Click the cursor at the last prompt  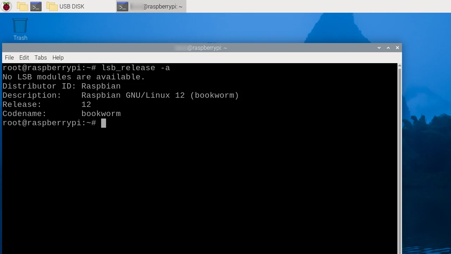tap(104, 123)
